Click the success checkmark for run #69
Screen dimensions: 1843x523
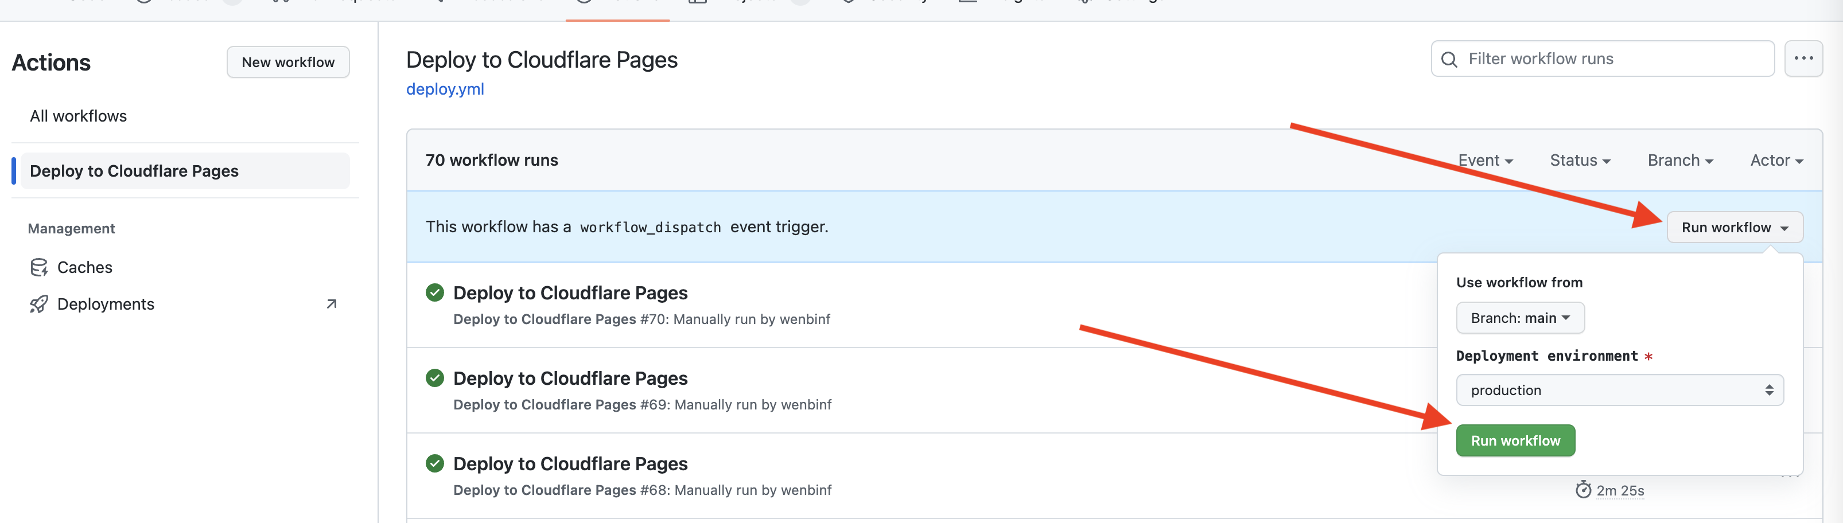click(x=434, y=378)
